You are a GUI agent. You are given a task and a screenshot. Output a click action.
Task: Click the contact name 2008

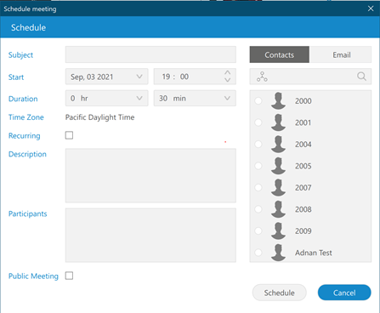303,209
